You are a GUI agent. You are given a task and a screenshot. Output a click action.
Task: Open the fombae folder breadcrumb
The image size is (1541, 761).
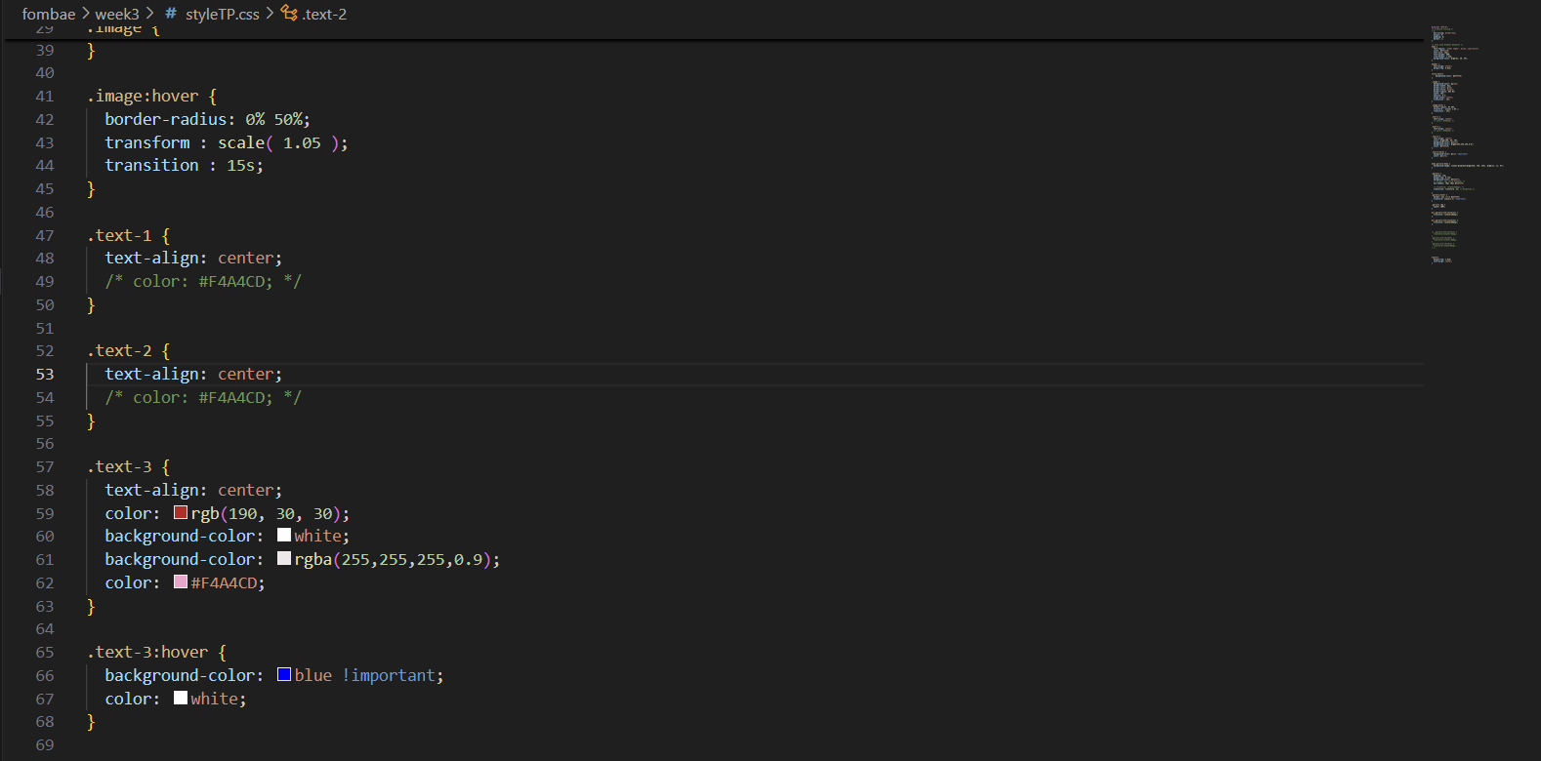tap(49, 14)
